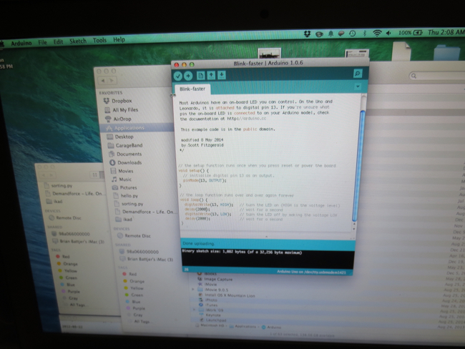
Task: Click the Dropbox icon in the menu bar
Action: pos(307,34)
